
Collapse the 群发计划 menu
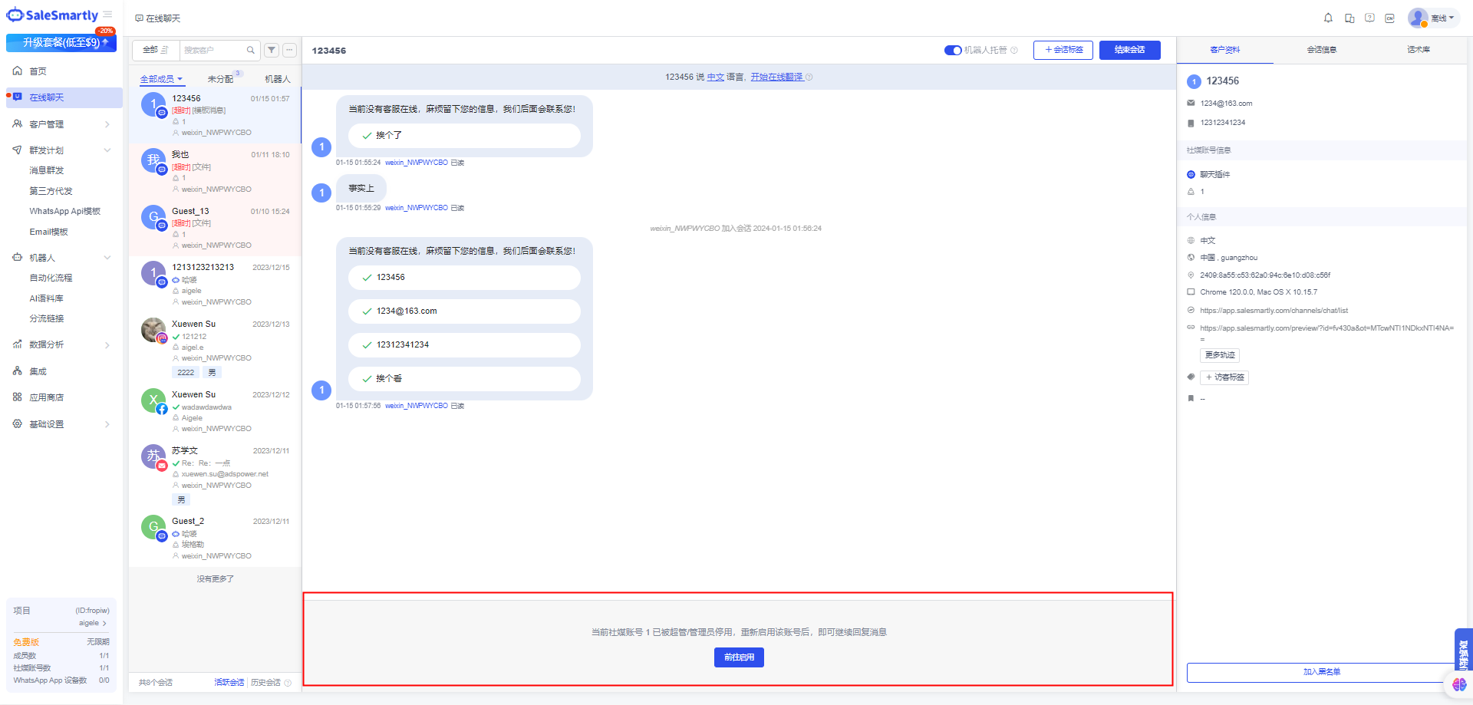(x=61, y=150)
